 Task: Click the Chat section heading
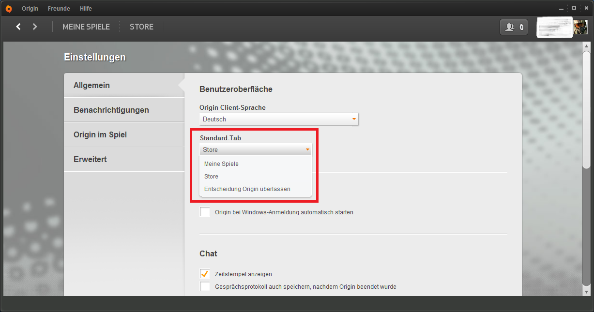[x=208, y=253]
